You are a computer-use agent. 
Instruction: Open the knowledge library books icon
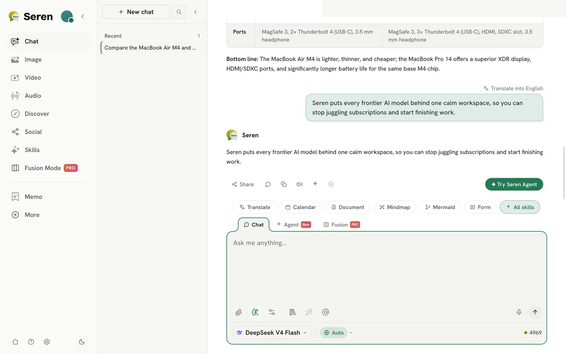(292, 312)
